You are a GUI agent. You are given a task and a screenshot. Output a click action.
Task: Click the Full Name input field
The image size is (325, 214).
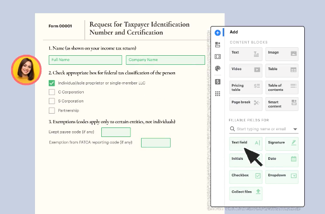[85, 60]
